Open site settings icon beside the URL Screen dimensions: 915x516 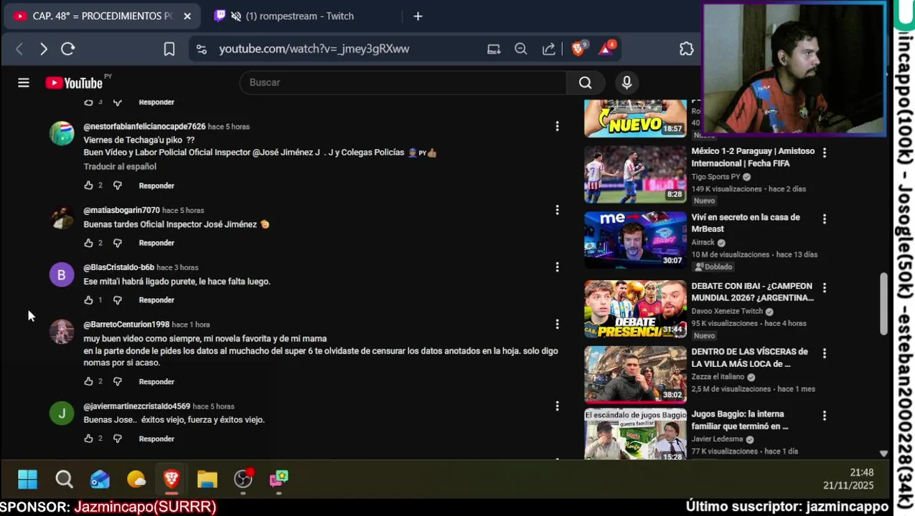202,49
